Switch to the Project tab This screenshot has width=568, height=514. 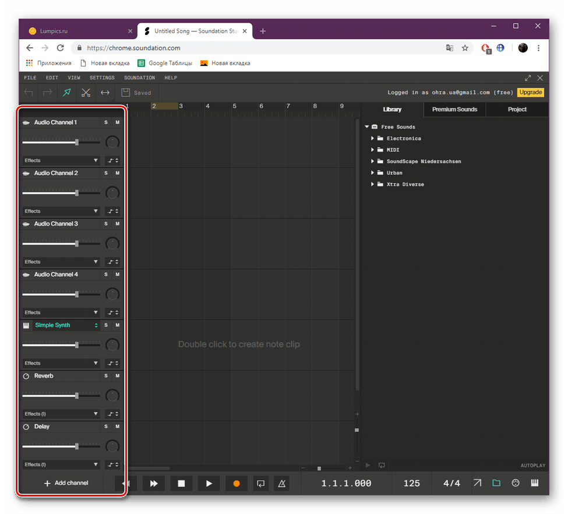point(517,110)
